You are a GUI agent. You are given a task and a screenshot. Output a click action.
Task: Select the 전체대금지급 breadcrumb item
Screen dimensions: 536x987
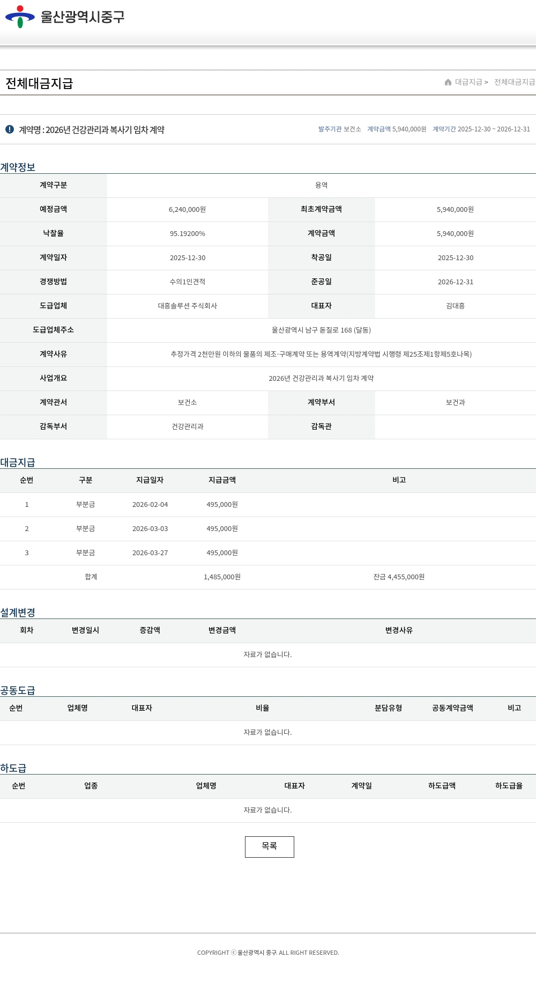tap(514, 82)
